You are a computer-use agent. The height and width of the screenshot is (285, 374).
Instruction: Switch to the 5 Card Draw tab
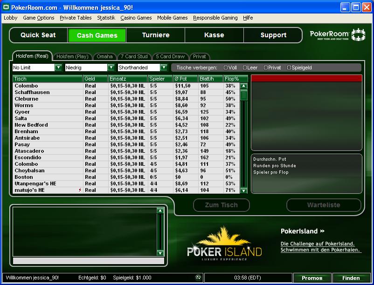(x=170, y=56)
